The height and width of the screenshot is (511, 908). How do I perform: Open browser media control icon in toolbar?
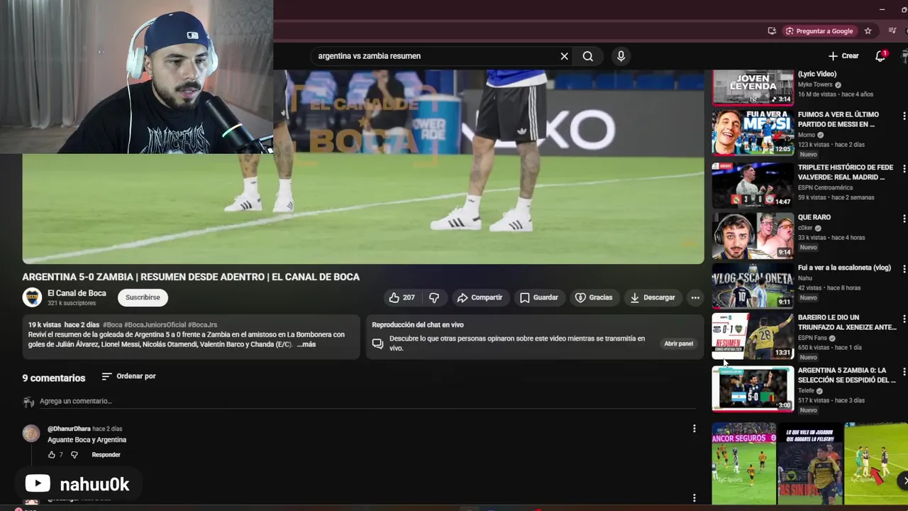[891, 31]
